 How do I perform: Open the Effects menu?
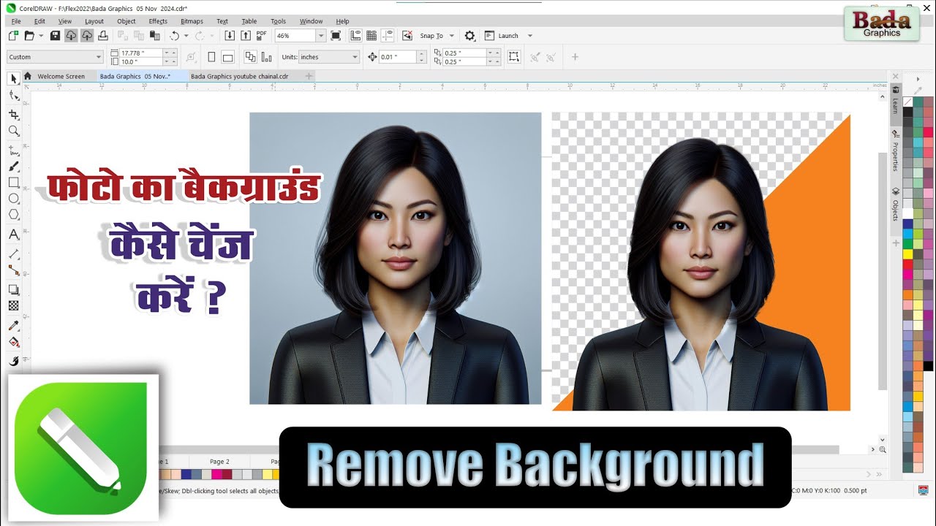[158, 21]
